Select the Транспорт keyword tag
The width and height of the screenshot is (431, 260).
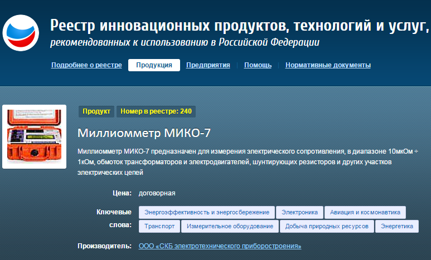(x=159, y=226)
